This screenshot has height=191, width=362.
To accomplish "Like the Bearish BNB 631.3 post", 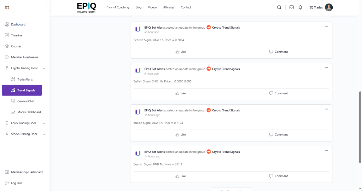I will pyautogui.click(x=181, y=176).
